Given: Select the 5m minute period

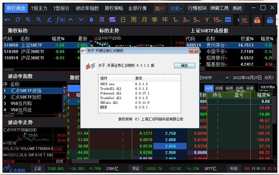Looking at the screenshot, I should click(x=196, y=20).
